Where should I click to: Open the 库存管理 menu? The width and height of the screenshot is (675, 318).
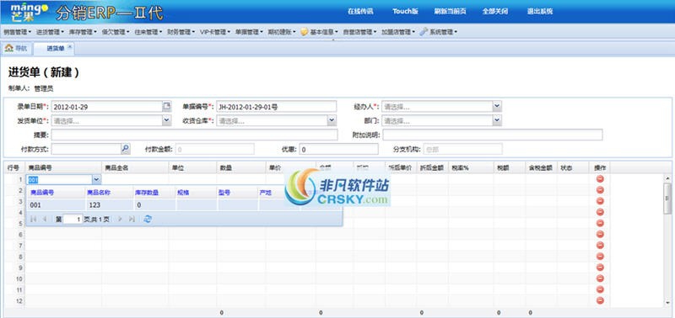click(83, 32)
